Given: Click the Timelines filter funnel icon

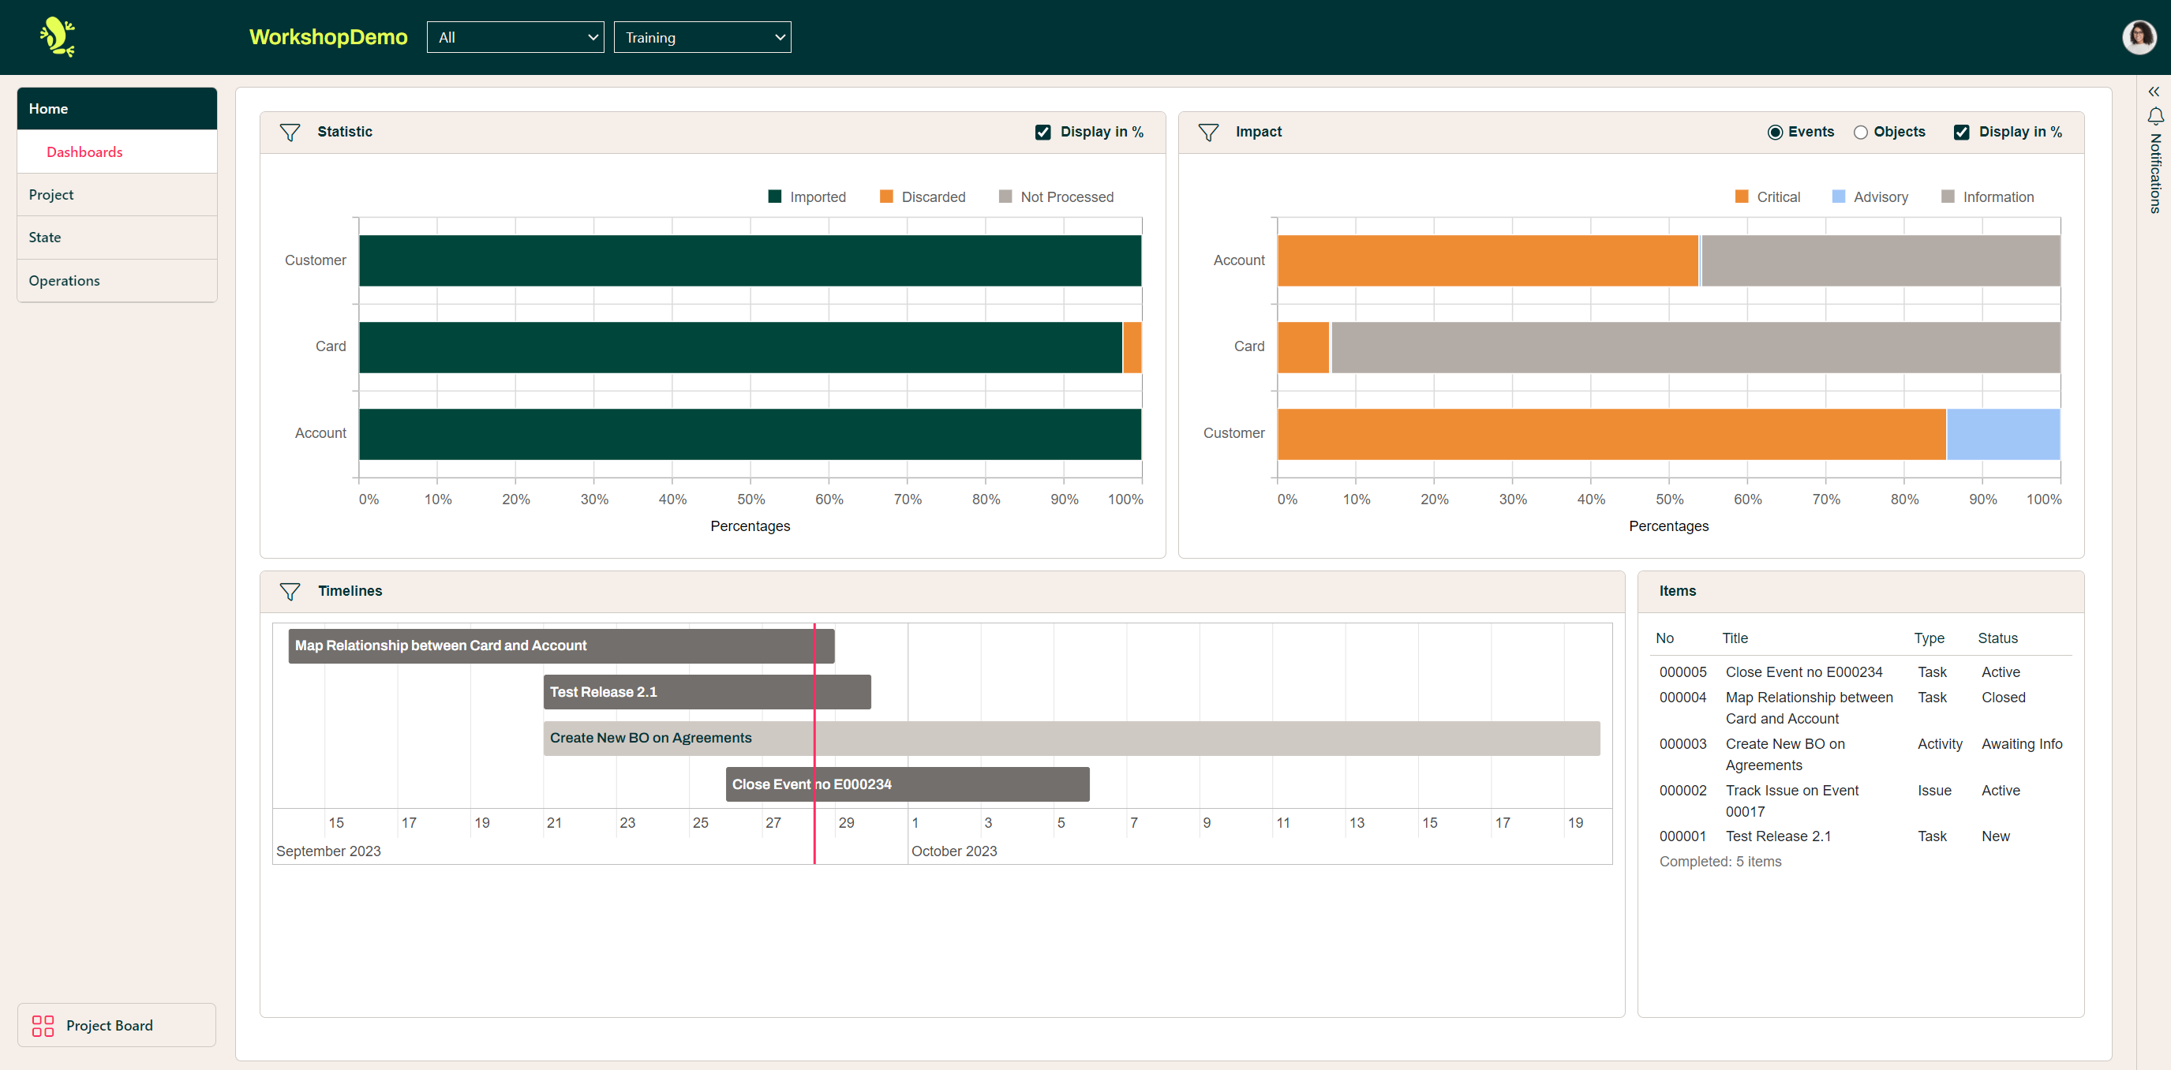Looking at the screenshot, I should click(289, 592).
